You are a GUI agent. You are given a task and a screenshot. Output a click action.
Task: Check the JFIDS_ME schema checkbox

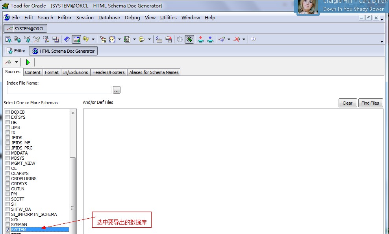(x=8, y=143)
